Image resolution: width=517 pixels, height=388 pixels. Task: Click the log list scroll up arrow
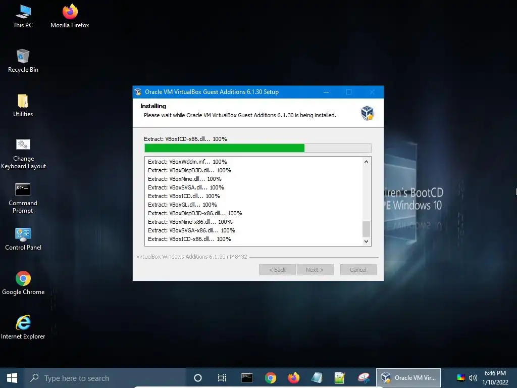click(x=366, y=162)
